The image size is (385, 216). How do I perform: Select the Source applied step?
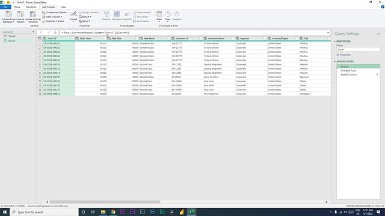click(x=359, y=67)
